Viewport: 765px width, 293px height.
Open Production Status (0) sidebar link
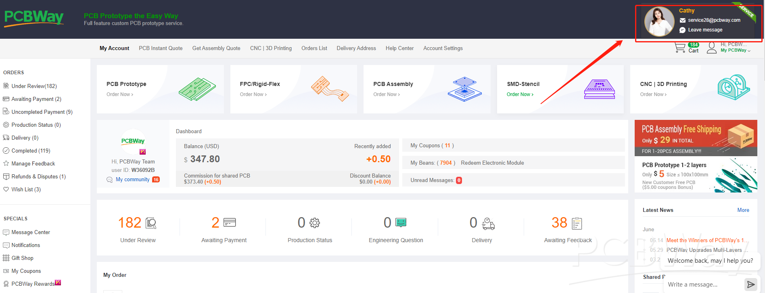tap(36, 125)
